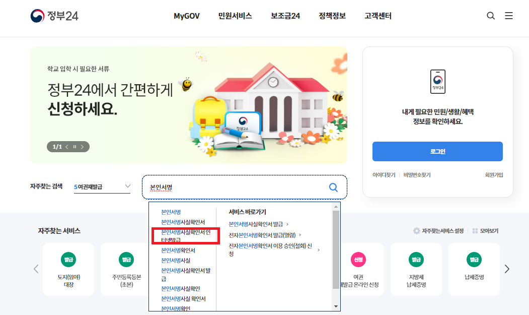Open the hamburger full menu icon
The height and width of the screenshot is (315, 529).
[509, 16]
